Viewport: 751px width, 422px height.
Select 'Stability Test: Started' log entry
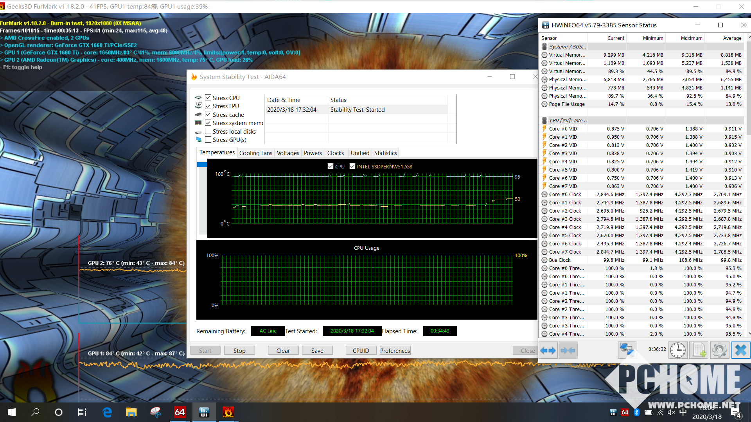coord(356,110)
